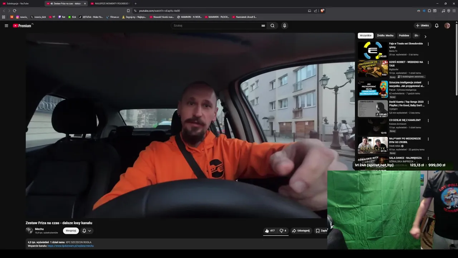
Task: Open the 'nowciu_kick' X bookmark
Action: click(x=38, y=17)
